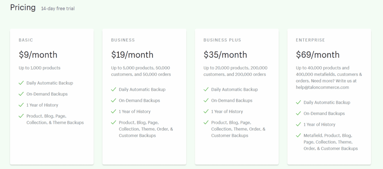
Task: Click Enterprise Metafield backups checkmark
Action: click(298, 135)
